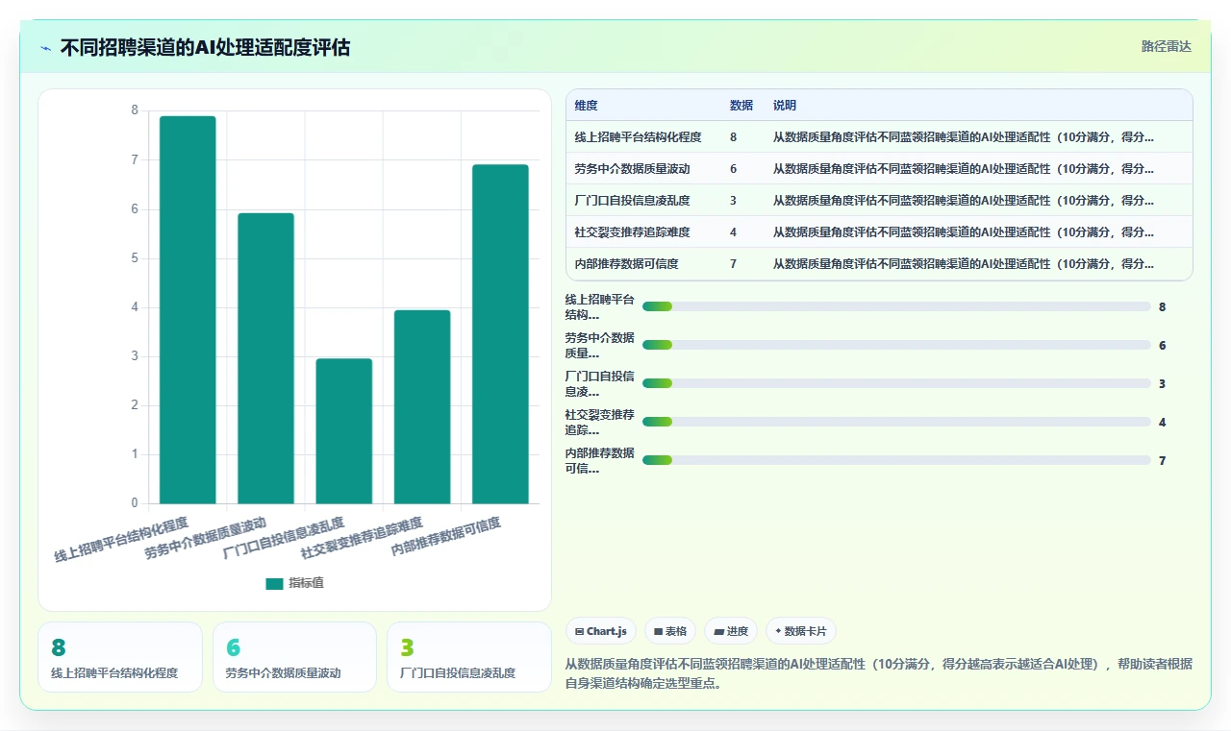
Task: Click the Chart.js tag chip
Action: coord(601,631)
